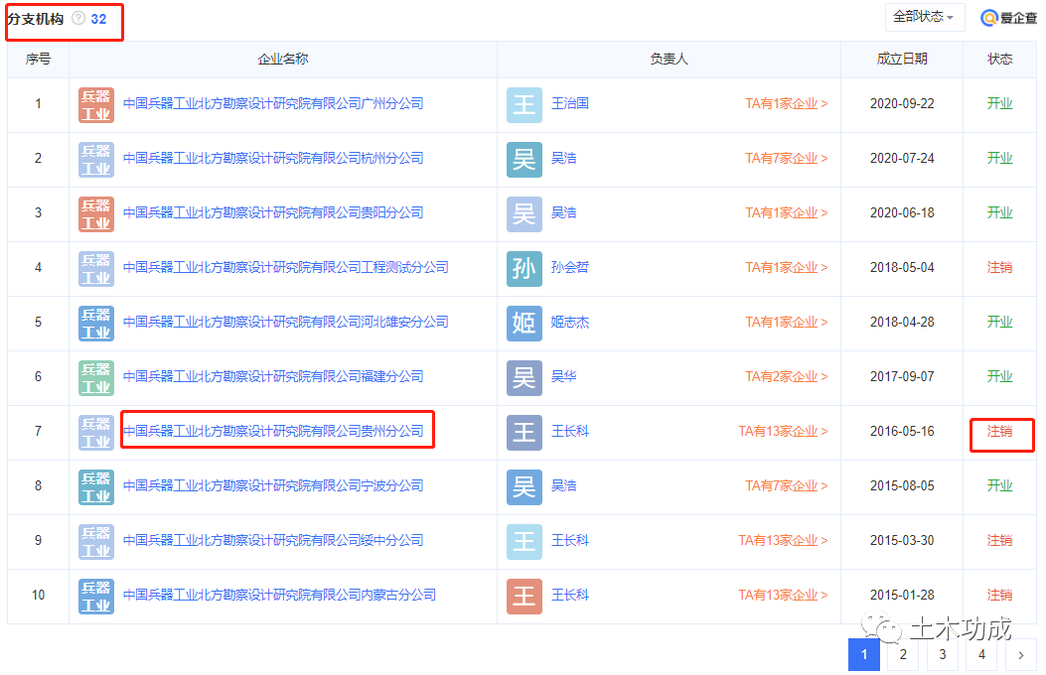Click the company logo for 河北雄安分公司
Viewport: 1046px width, 675px height.
(x=96, y=324)
